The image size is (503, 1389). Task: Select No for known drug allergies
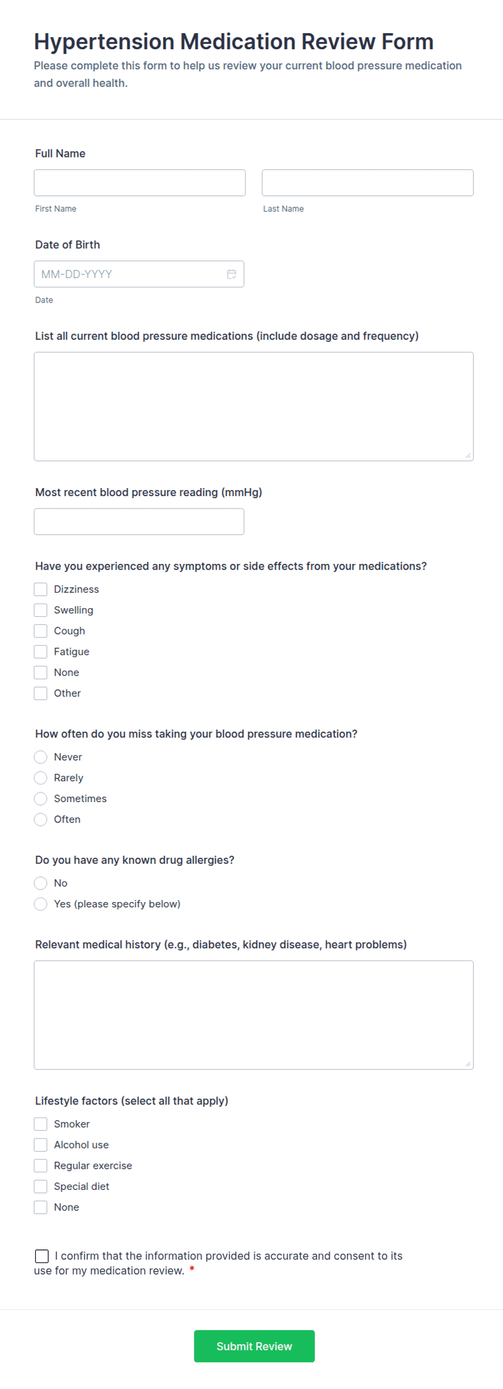coord(40,883)
